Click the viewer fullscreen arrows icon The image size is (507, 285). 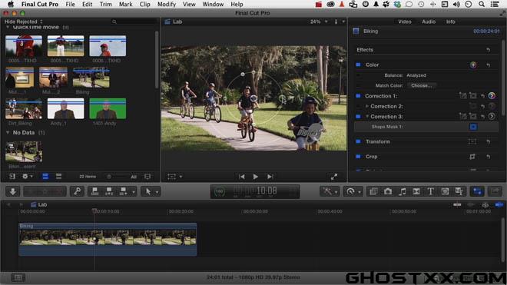(x=334, y=177)
